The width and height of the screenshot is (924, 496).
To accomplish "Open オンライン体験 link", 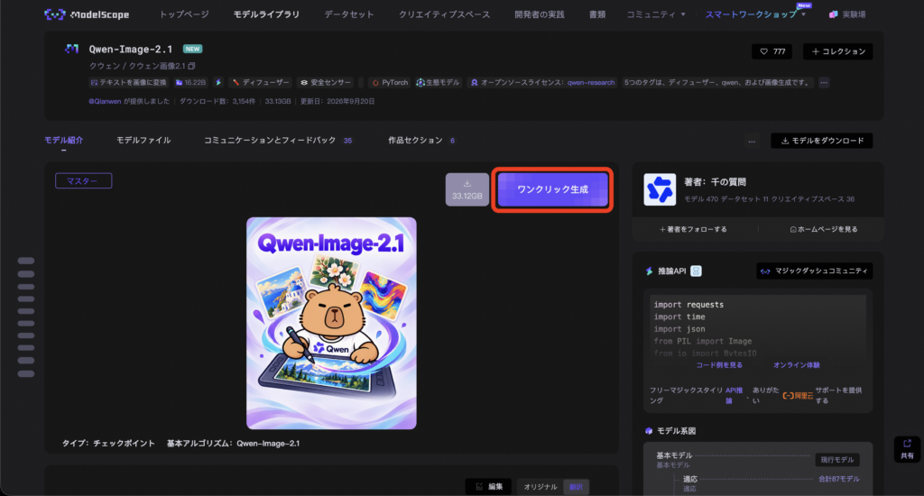I will 796,365.
